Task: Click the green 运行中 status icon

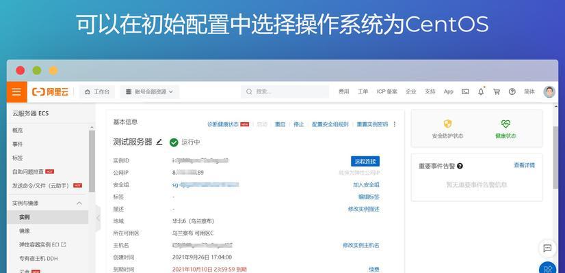Action: (x=174, y=143)
